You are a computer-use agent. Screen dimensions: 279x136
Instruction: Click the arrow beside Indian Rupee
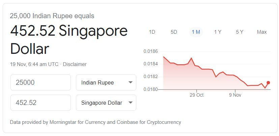131,82
